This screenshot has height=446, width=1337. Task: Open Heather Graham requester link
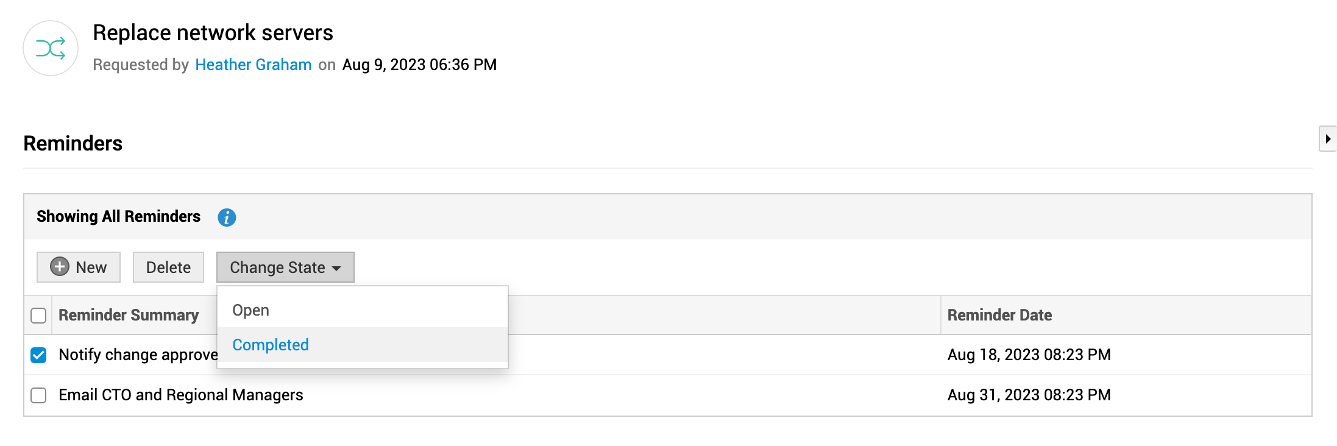[x=254, y=65]
